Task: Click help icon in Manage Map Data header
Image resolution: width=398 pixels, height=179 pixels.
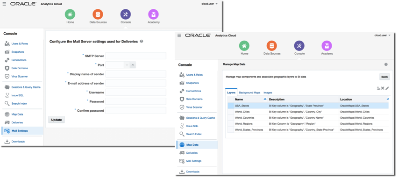Action: tap(386, 64)
